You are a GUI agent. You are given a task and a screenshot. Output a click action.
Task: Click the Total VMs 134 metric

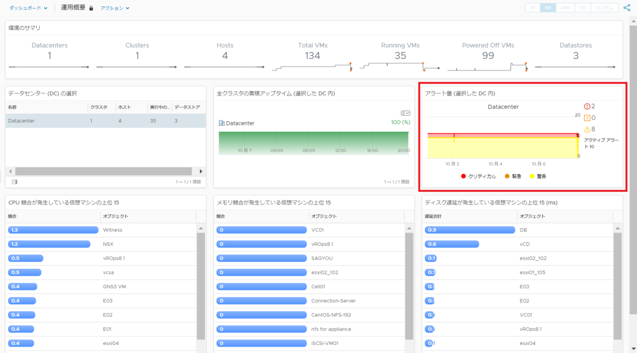tap(313, 55)
